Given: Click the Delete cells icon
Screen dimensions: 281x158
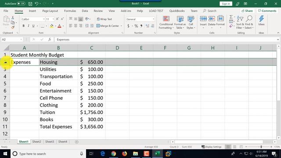Looking at the screenshot, I should pos(212,18).
